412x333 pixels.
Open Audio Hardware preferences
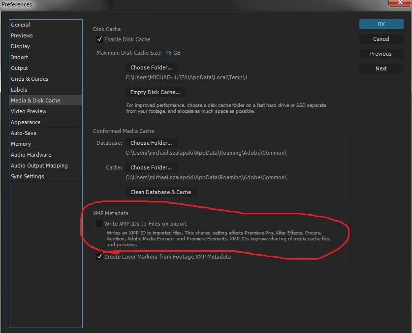pos(46,155)
